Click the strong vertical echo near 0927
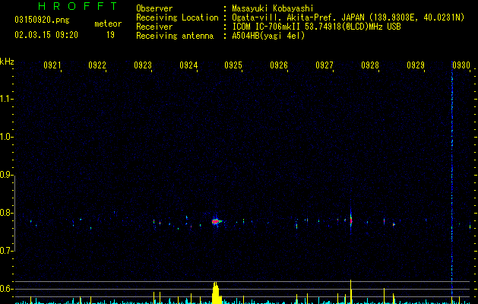This screenshot has width=478, height=304. [351, 219]
